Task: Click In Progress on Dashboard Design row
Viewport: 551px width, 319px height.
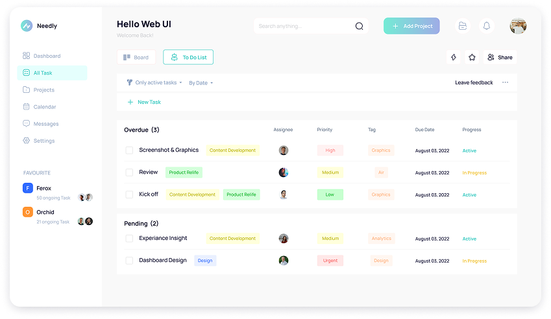Action: pyautogui.click(x=474, y=261)
